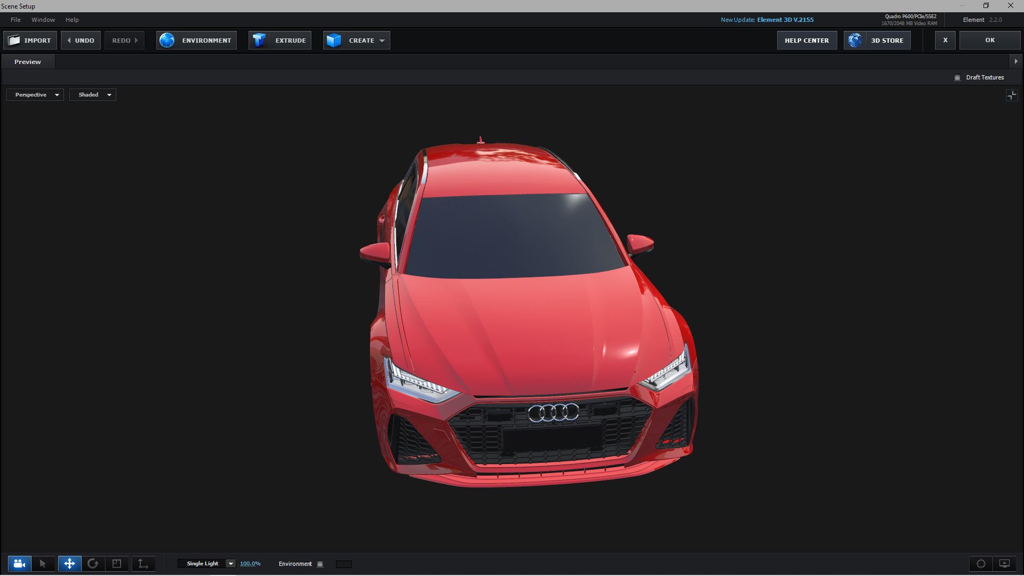Image resolution: width=1024 pixels, height=576 pixels.
Task: Select the camera orbit tool
Action: coord(19,564)
